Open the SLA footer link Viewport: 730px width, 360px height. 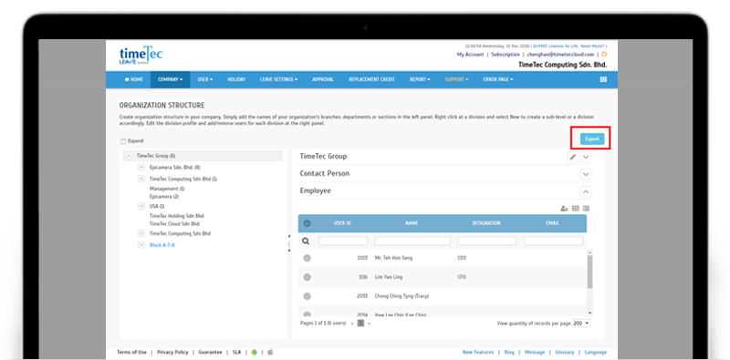(x=236, y=352)
